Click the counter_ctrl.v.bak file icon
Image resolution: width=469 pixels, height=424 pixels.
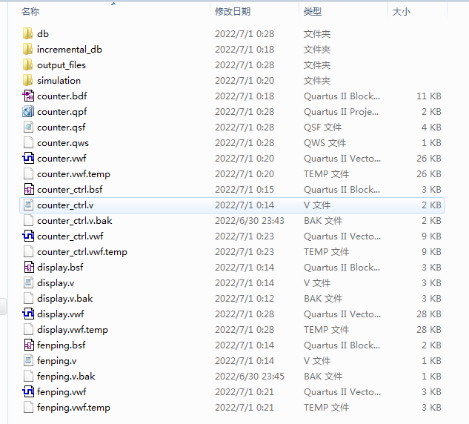click(x=28, y=220)
